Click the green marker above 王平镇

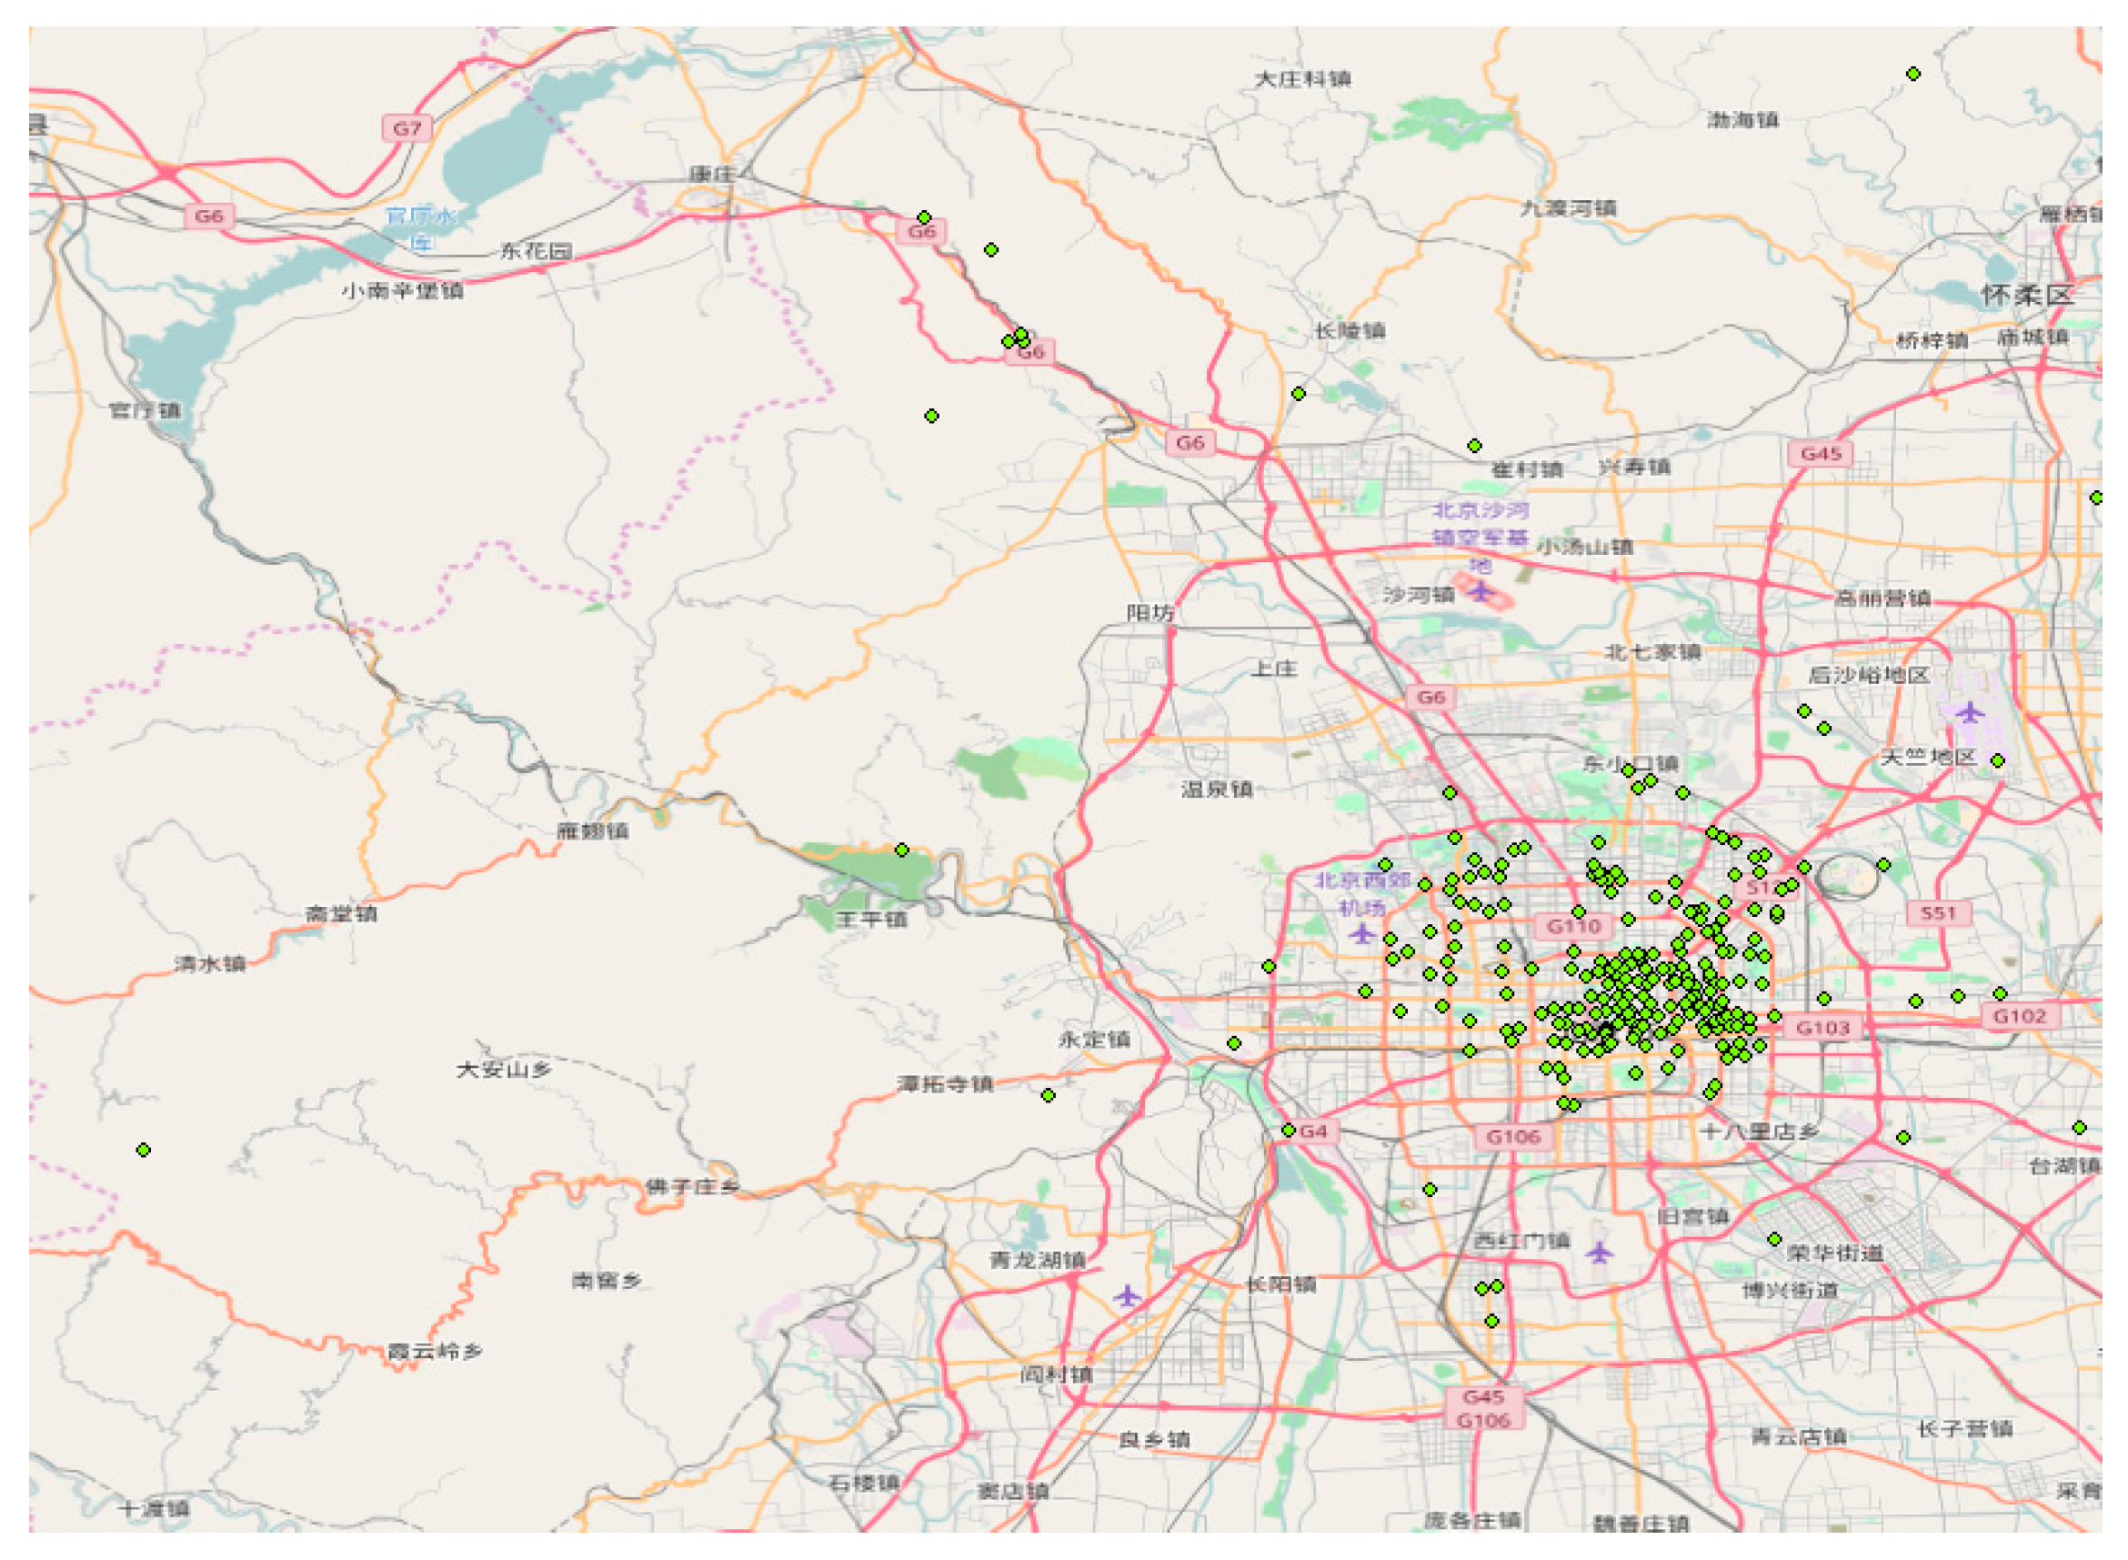click(901, 850)
